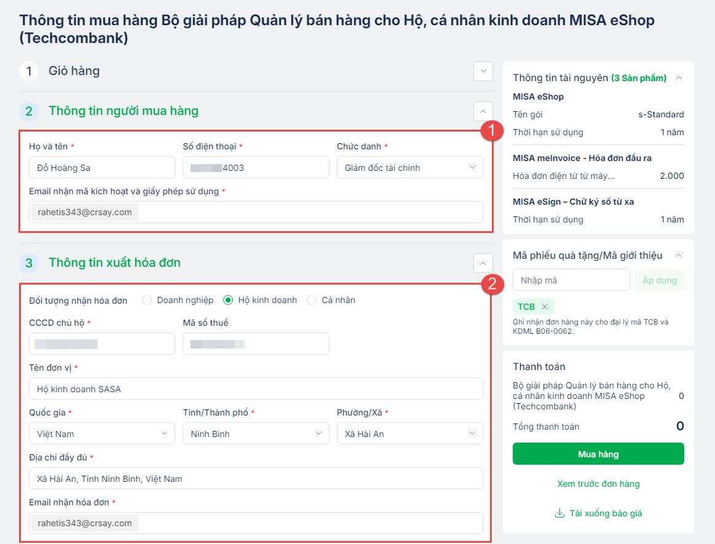Collapse the Thông tin xuất hóa đơn step
Image resolution: width=715 pixels, height=544 pixels.
coord(483,262)
